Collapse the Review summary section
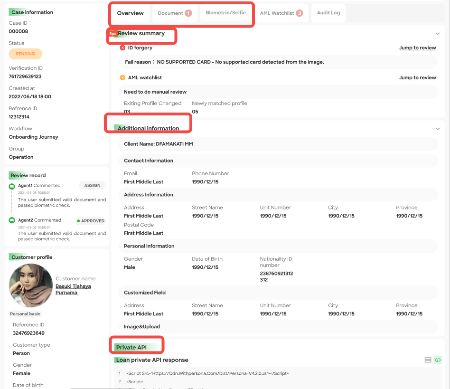Viewport: 450px width, 389px height. (438, 34)
